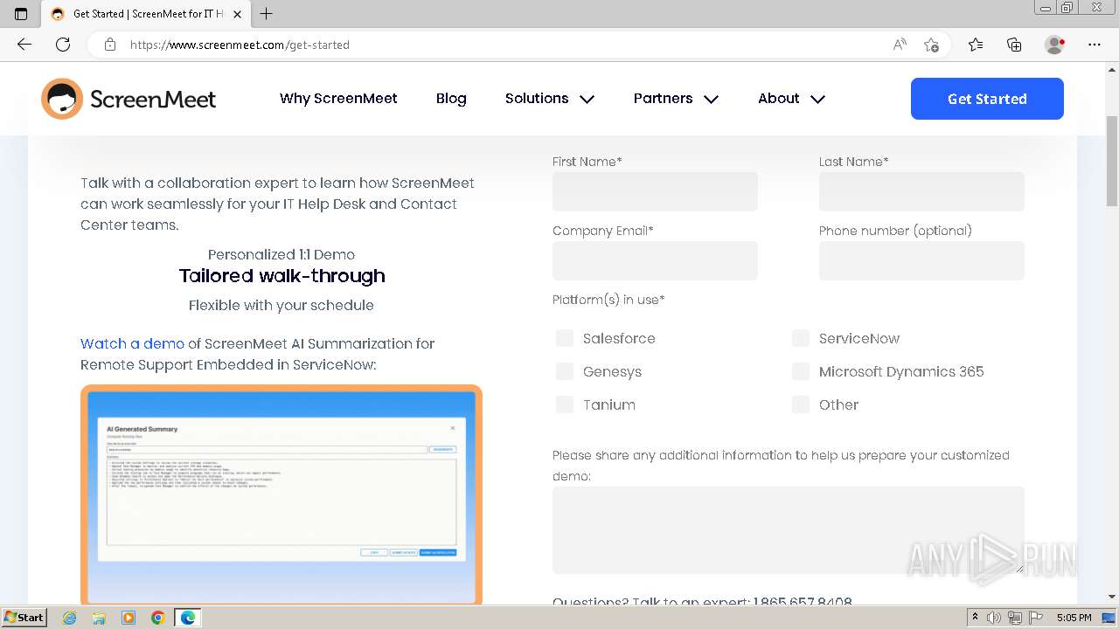Image resolution: width=1119 pixels, height=629 pixels.
Task: Open the AI Generated Summary demo thumbnail
Action: click(281, 494)
